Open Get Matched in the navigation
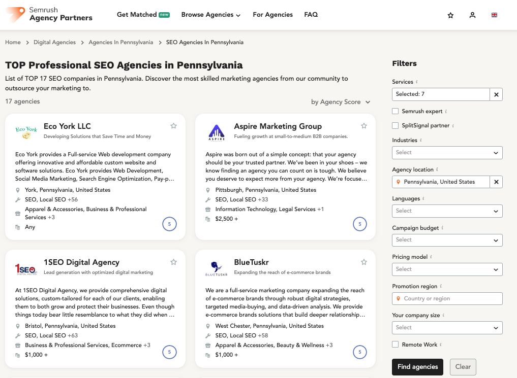This screenshot has width=517, height=378. 143,15
